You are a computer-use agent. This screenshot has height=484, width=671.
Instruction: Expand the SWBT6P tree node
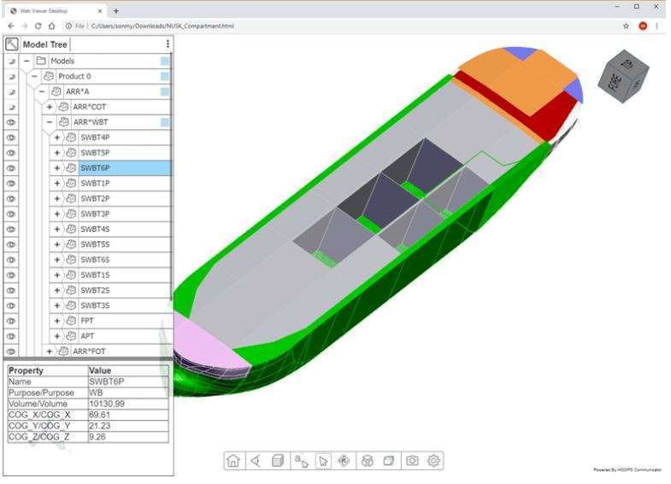pos(57,168)
